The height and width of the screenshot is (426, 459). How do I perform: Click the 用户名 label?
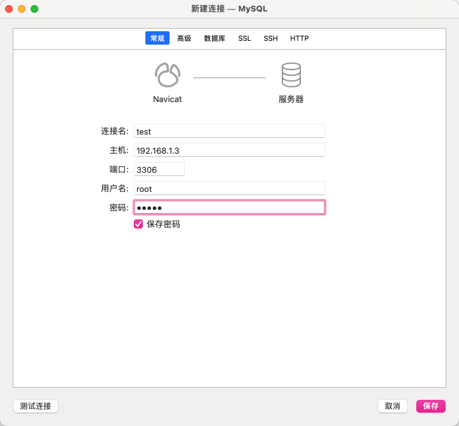(115, 188)
